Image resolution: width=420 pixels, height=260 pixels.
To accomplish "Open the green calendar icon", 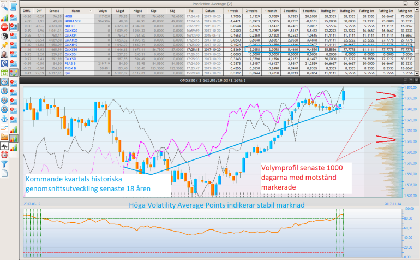I will click(x=4, y=72).
